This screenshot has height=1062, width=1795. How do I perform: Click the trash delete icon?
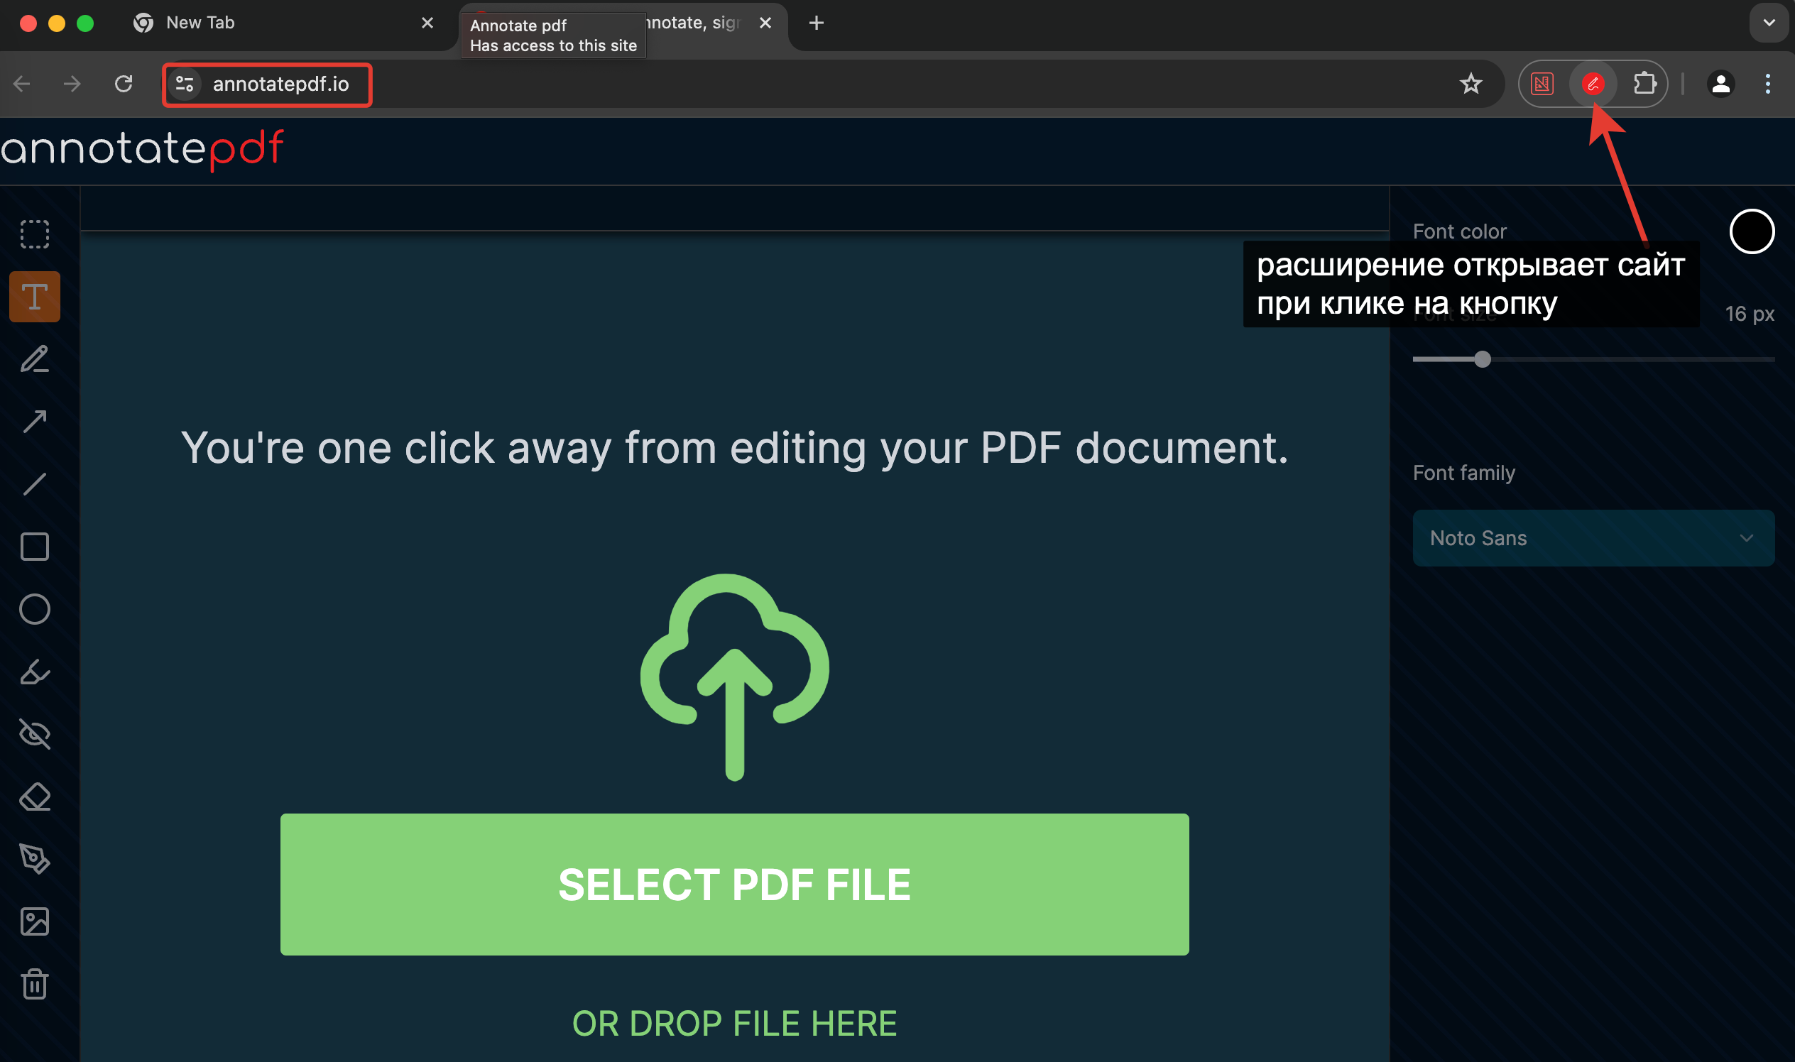pyautogui.click(x=34, y=984)
